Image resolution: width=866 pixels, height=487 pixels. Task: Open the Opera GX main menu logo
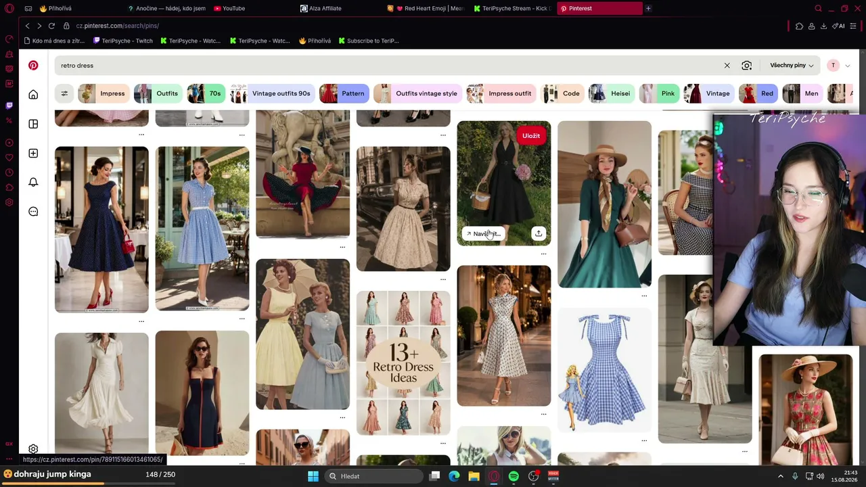tap(9, 9)
